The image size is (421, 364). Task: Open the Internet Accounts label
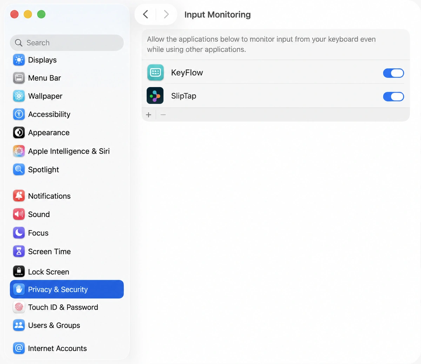58,348
